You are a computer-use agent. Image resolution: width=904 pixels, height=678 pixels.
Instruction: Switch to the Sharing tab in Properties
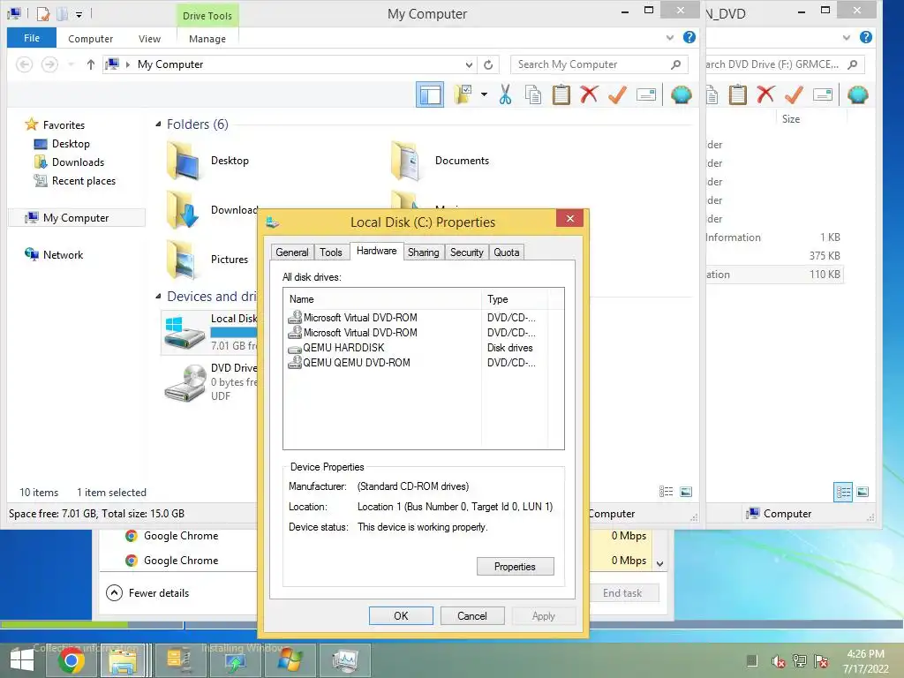tap(423, 252)
